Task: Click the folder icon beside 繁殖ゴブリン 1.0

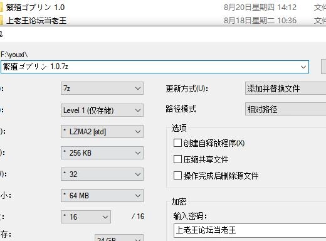Action: 1,8
